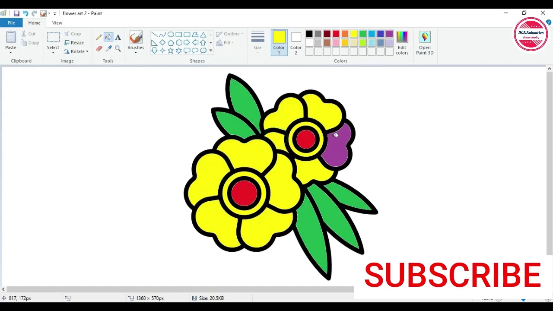
Task: Click the Resize button
Action: point(74,43)
